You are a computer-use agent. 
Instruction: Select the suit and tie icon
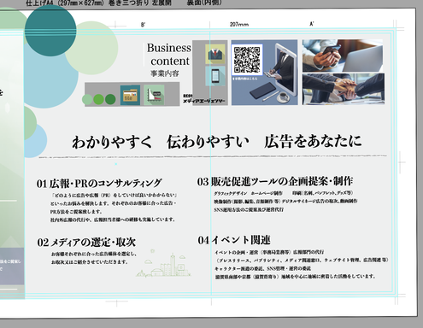(x=215, y=54)
